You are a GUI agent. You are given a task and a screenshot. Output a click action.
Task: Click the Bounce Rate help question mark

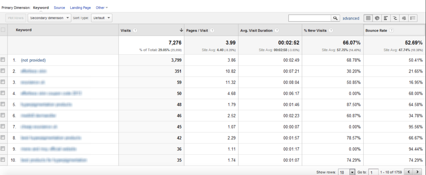391,31
